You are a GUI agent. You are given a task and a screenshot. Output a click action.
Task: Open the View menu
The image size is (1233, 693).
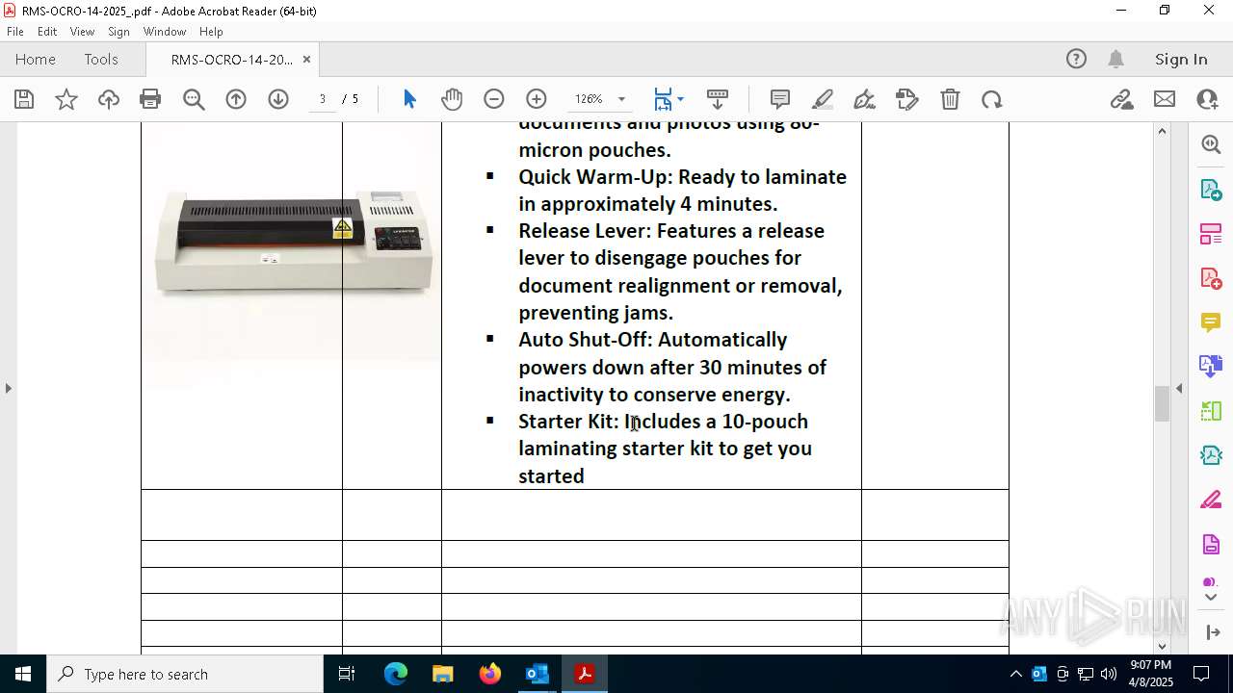(x=82, y=32)
